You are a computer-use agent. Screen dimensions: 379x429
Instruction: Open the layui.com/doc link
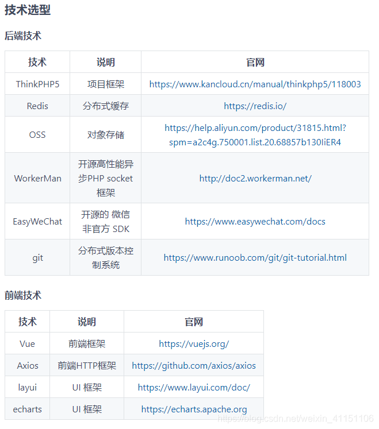point(194,388)
